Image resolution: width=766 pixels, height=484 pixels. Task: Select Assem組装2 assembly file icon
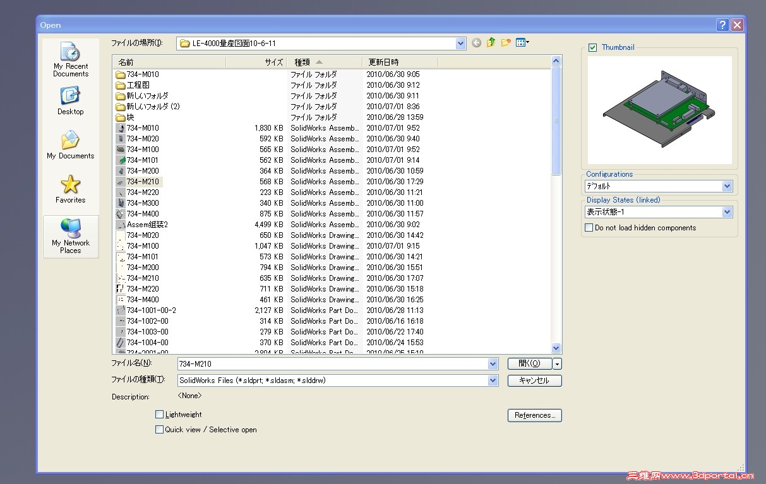point(121,225)
